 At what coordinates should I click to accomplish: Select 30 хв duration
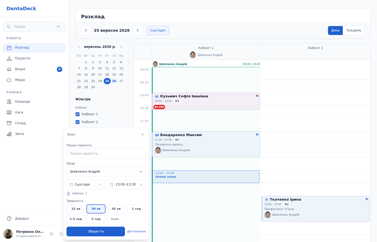pos(96,209)
